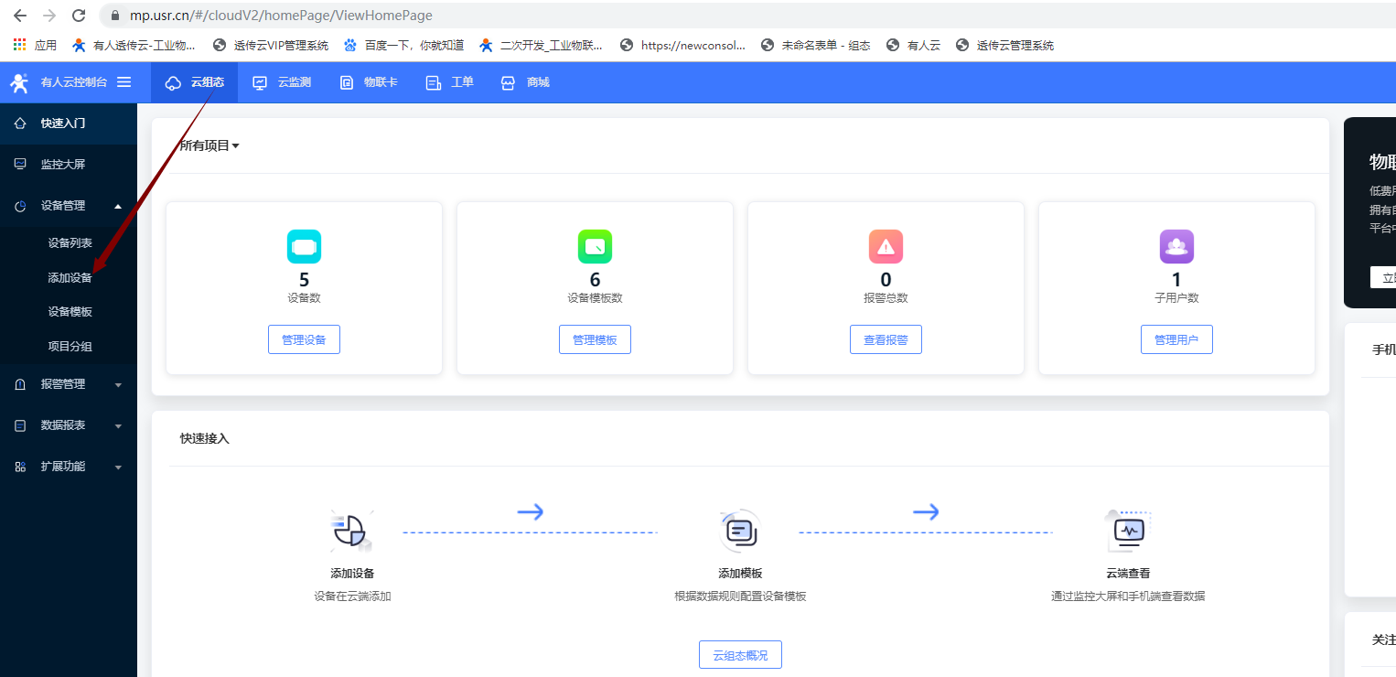Click the red 报警总数 warning icon

coord(886,247)
